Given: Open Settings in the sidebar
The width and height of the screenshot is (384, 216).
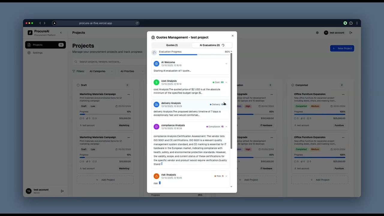Looking at the screenshot, I should (45, 53).
